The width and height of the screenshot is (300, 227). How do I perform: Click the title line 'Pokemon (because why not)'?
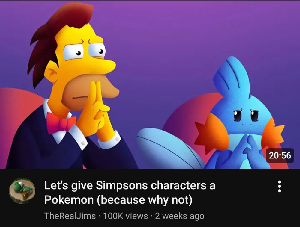pos(118,200)
